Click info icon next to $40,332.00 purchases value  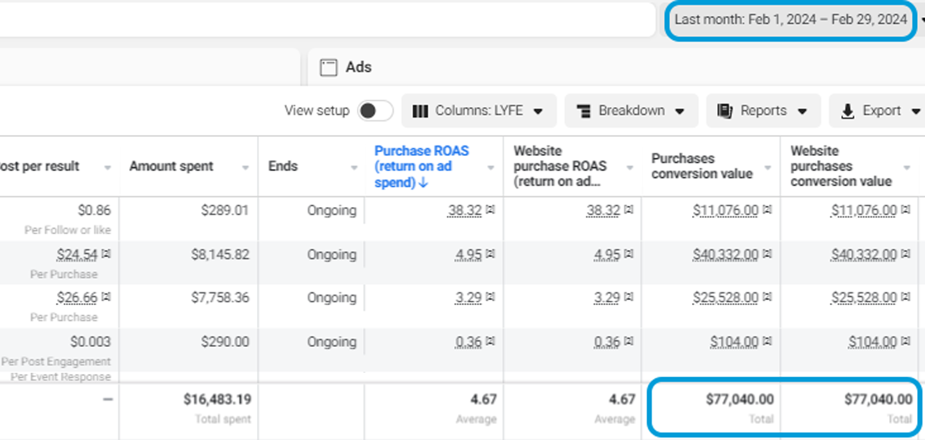pyautogui.click(x=767, y=254)
